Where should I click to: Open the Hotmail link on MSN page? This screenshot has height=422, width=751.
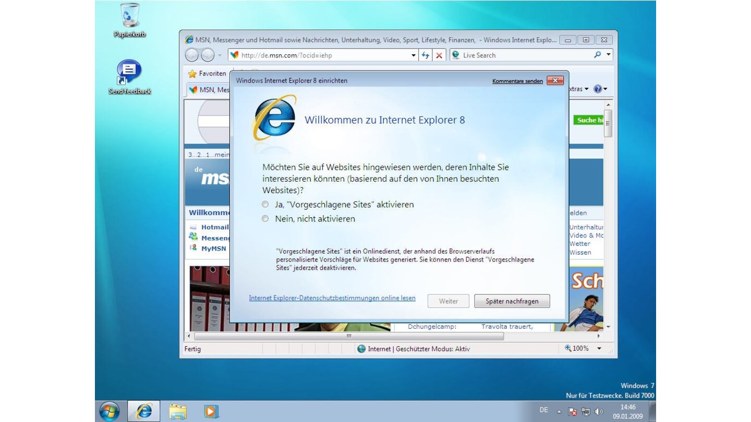click(215, 227)
